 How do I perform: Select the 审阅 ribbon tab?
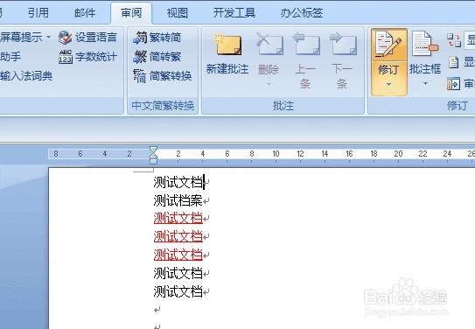point(131,13)
